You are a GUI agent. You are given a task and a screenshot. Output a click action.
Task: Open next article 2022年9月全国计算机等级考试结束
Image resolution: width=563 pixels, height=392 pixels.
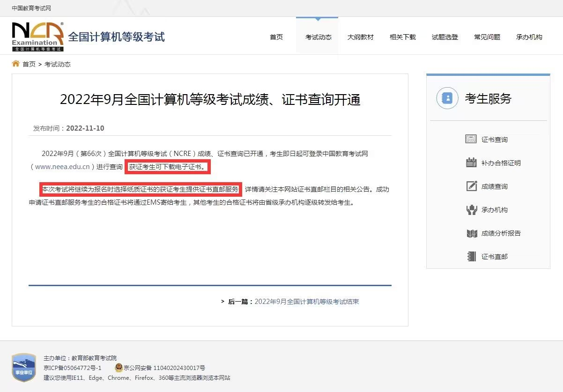306,302
